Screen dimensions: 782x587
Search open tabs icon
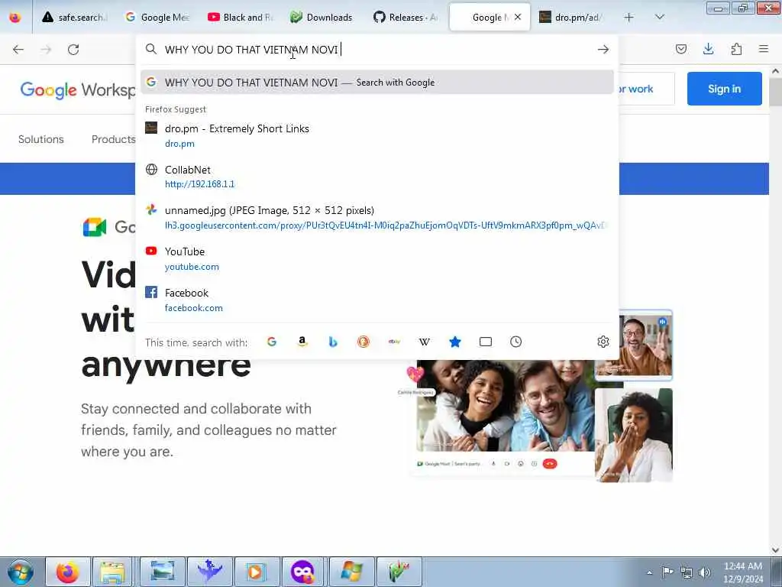click(485, 342)
